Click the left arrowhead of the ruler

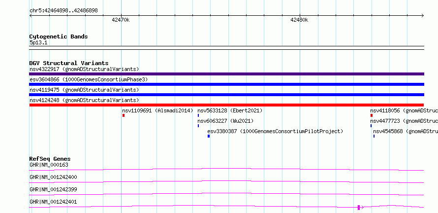coord(31,16)
